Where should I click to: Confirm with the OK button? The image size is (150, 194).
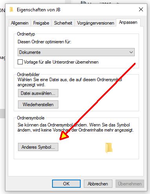point(66,184)
